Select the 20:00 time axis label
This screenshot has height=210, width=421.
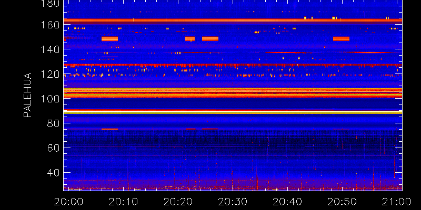(x=68, y=202)
